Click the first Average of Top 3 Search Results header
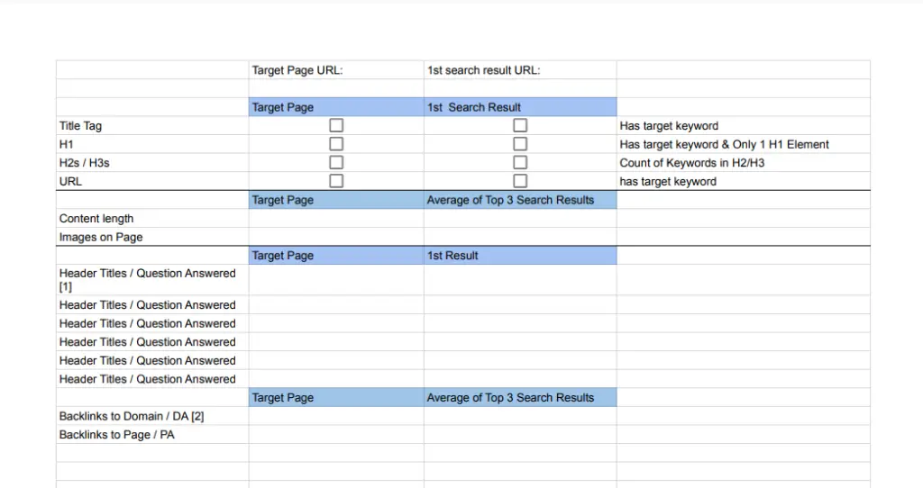Screen dimensions: 923x488 [x=520, y=200]
